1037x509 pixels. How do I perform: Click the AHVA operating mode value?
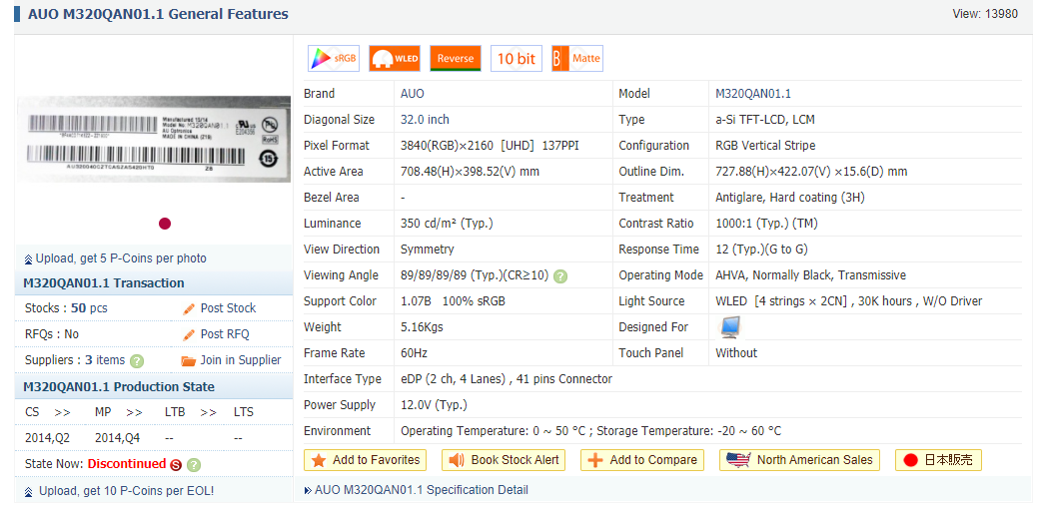(x=811, y=275)
